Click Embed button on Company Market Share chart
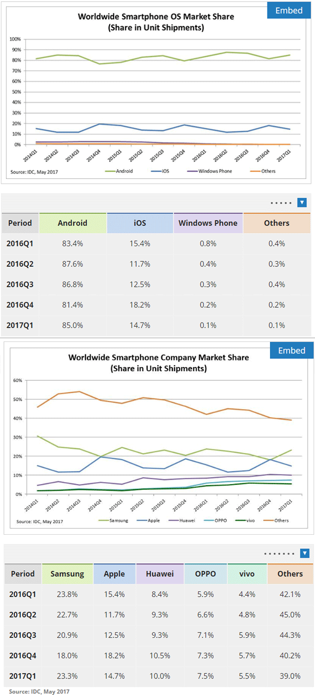 pyautogui.click(x=291, y=351)
